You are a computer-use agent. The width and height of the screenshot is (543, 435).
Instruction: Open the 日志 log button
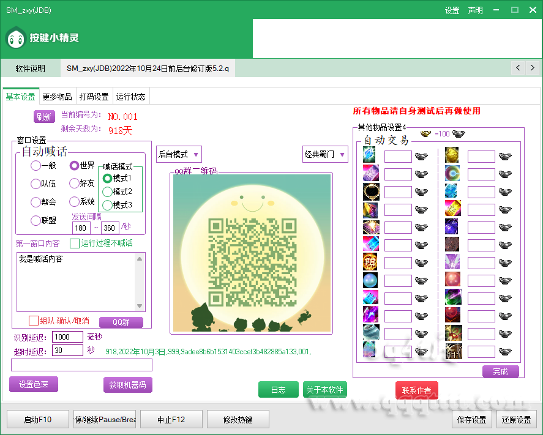(279, 390)
